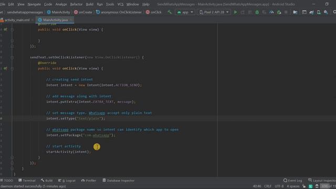336x189 pixels.
Task: Close the activity_main.xml tab
Action: (x=33, y=20)
